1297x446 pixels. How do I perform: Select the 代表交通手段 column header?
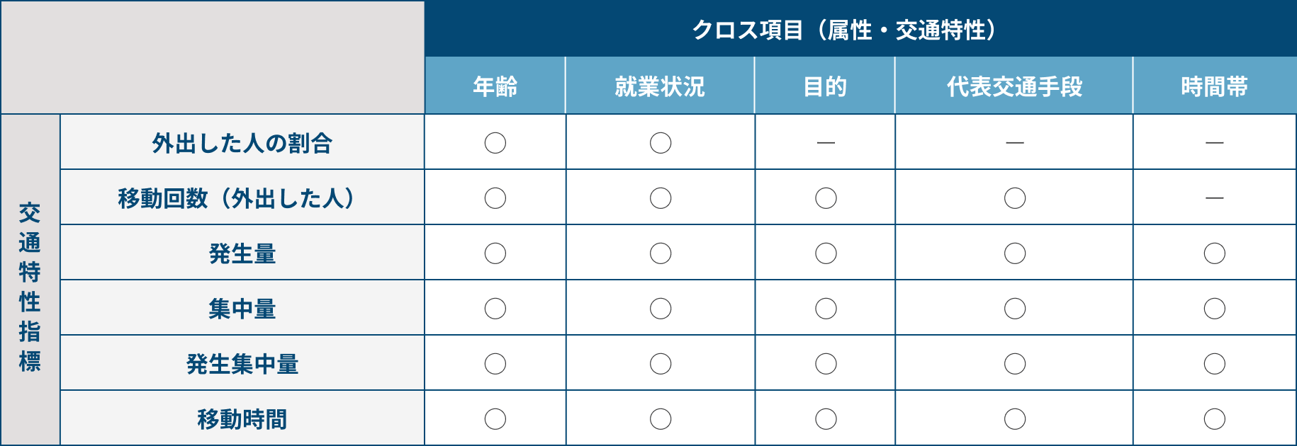tap(1014, 86)
